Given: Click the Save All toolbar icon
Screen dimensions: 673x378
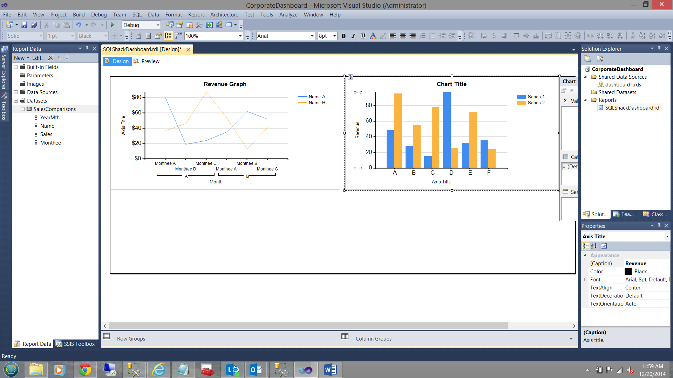Looking at the screenshot, I should point(34,25).
